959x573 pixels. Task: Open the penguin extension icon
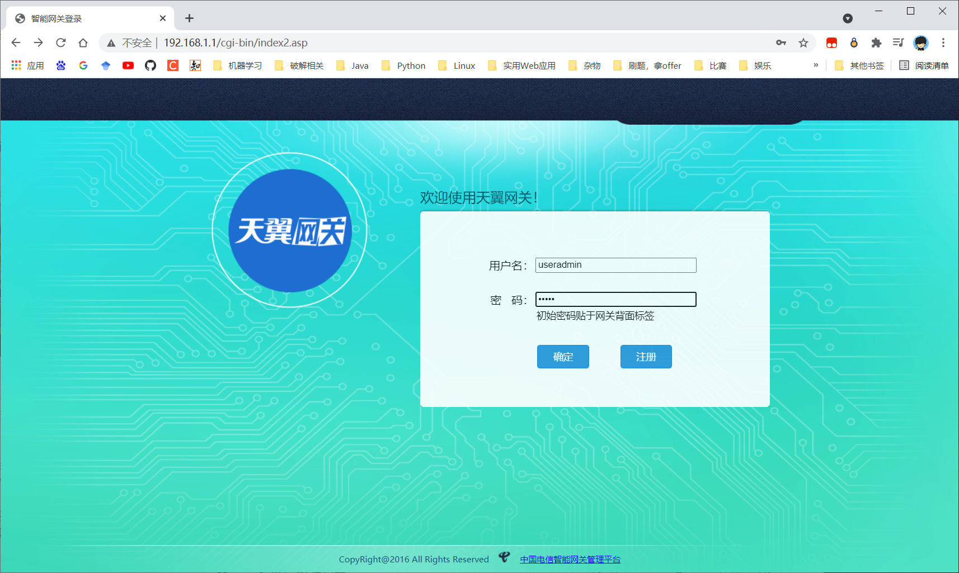854,42
